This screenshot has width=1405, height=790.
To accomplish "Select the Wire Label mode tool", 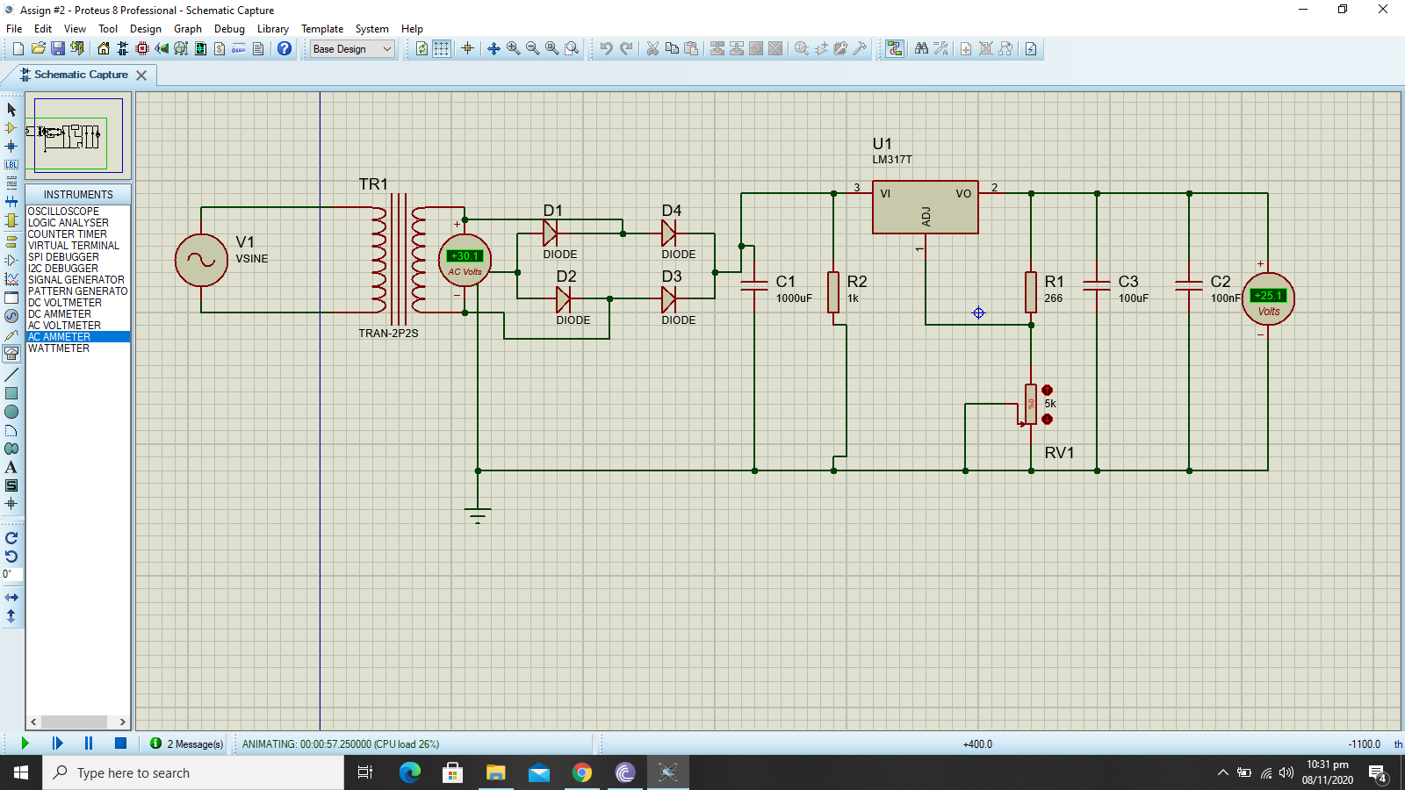I will pos(11,165).
